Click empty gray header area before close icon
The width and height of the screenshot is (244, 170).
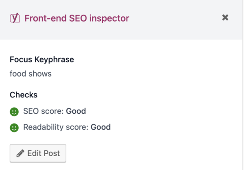click(x=175, y=18)
